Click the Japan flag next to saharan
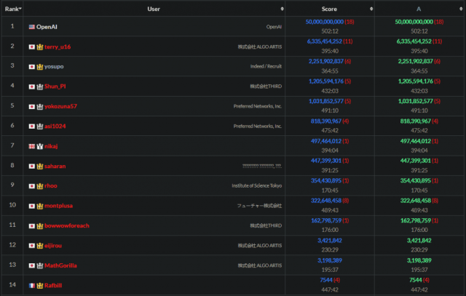The width and height of the screenshot is (466, 296). (x=32, y=167)
